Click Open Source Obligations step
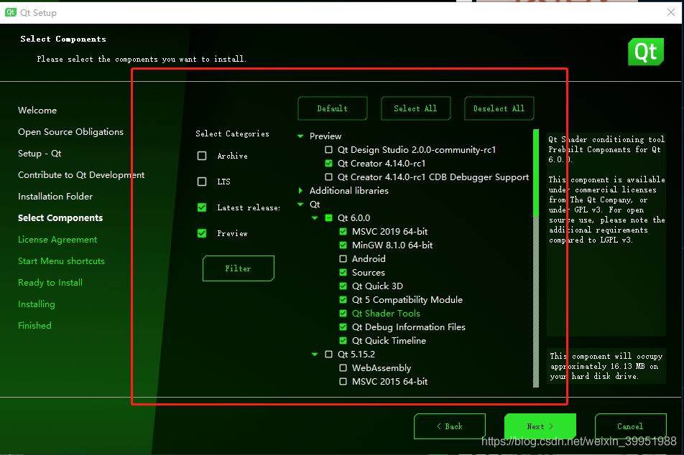 70,132
